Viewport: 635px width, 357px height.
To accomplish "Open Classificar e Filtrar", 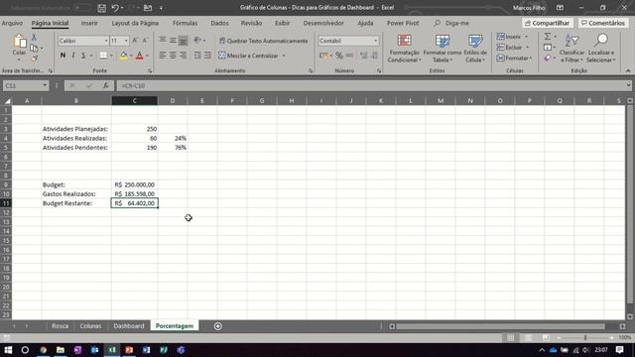I will tap(571, 49).
